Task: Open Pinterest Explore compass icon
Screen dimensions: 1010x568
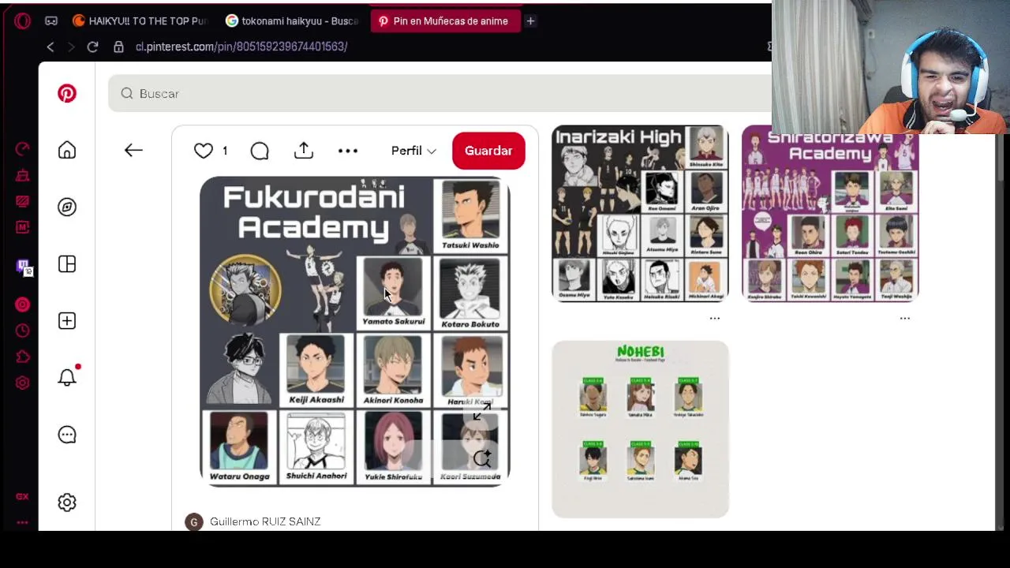Action: (x=67, y=207)
